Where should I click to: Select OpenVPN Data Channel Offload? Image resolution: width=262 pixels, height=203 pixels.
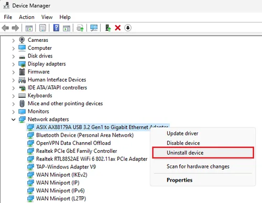[73, 143]
